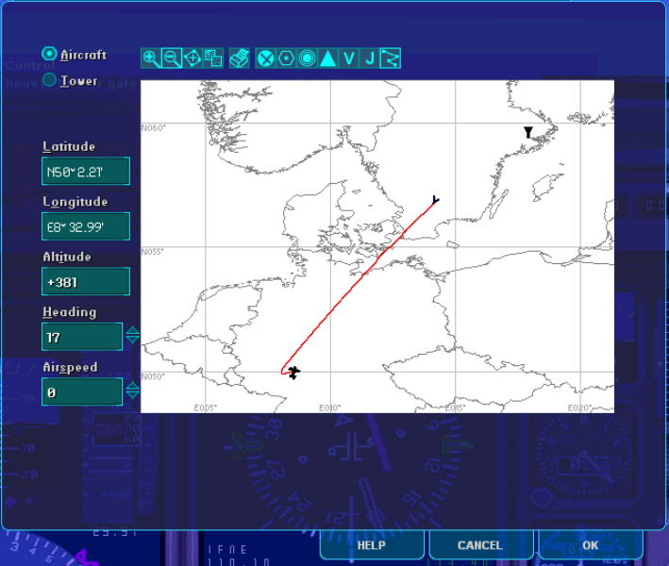This screenshot has width=669, height=566.
Task: Toggle Jet airways with the J button
Action: point(370,58)
